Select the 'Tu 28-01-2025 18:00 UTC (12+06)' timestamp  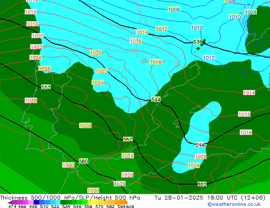pyautogui.click(x=210, y=198)
